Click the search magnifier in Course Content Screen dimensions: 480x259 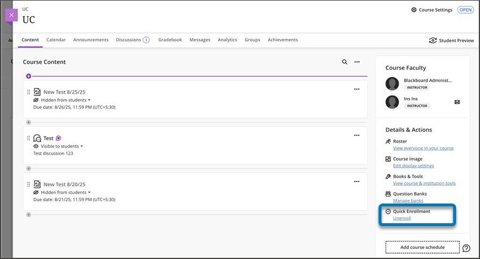344,62
